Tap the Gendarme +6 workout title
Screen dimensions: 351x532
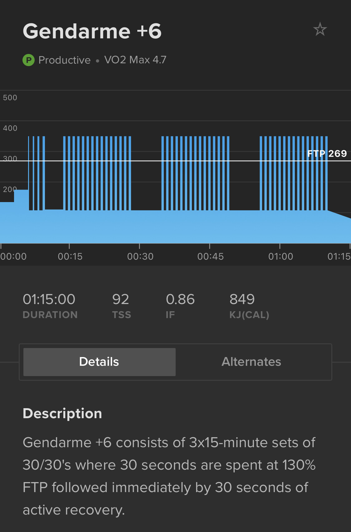tap(92, 31)
